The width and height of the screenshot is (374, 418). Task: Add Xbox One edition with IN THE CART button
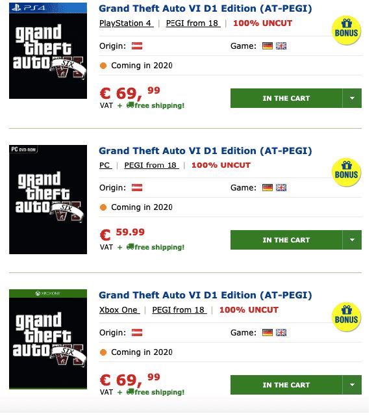point(286,385)
